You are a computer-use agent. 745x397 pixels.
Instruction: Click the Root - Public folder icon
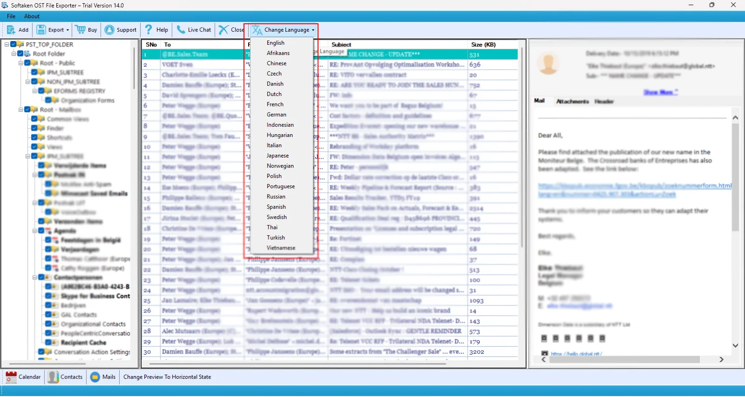[x=34, y=63]
